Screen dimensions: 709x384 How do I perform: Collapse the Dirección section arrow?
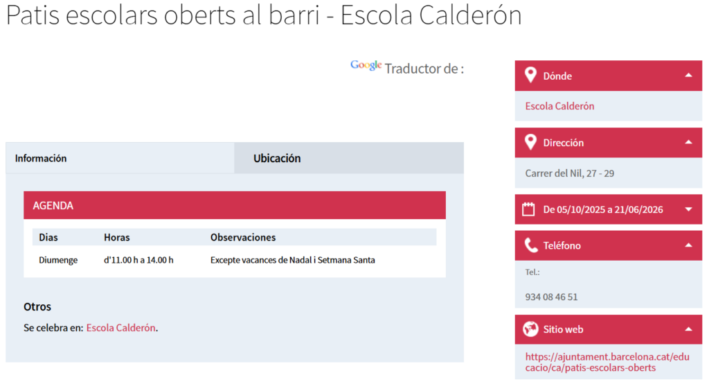pos(688,143)
